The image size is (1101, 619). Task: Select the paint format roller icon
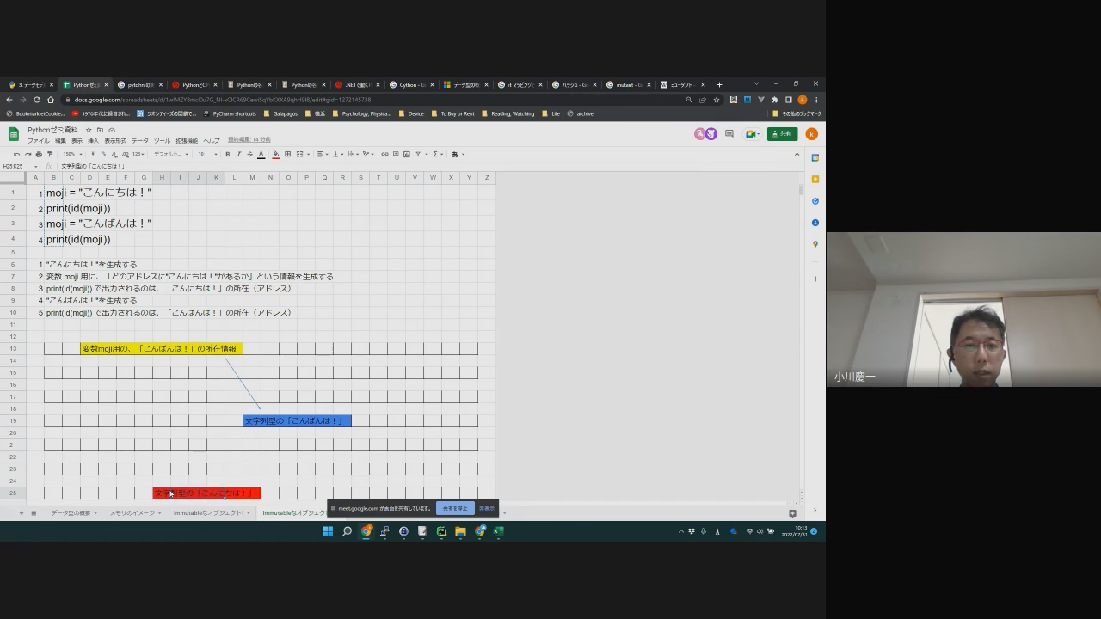point(50,155)
